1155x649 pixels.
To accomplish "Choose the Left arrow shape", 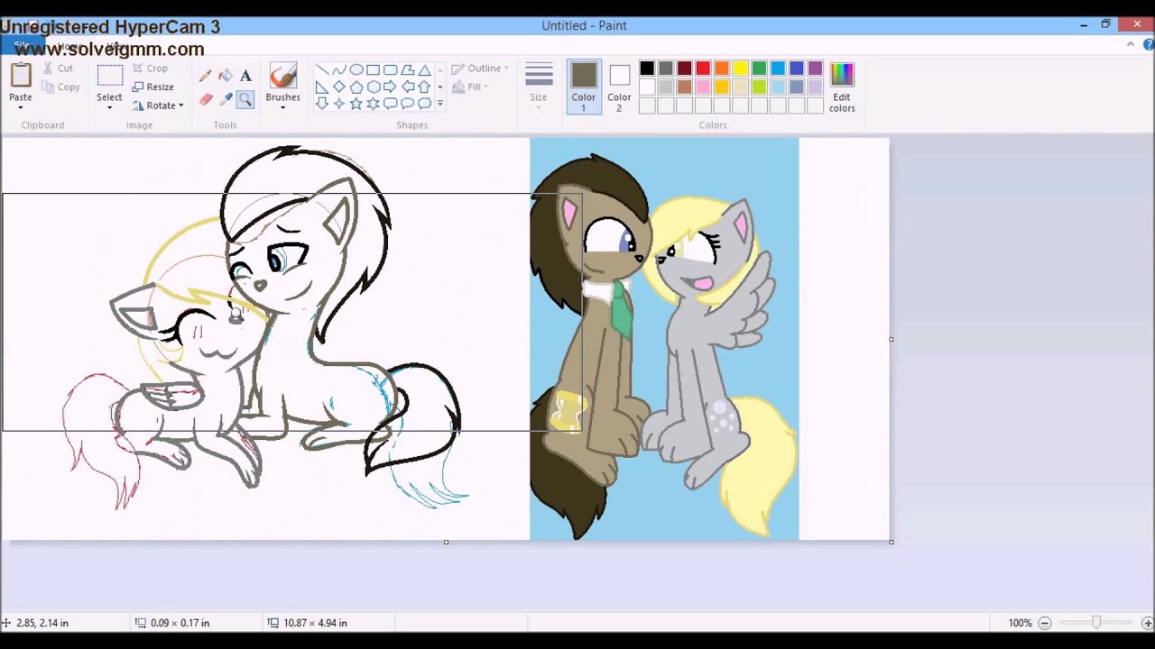I will click(x=407, y=87).
